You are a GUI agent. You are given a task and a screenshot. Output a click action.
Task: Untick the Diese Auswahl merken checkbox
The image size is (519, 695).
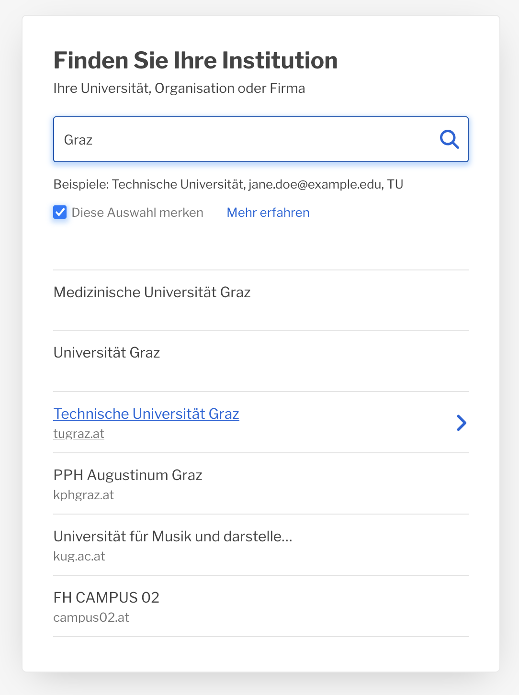coord(60,212)
